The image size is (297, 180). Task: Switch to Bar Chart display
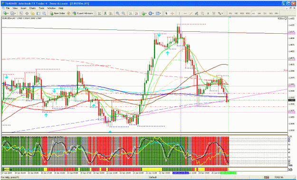click(x=99, y=13)
